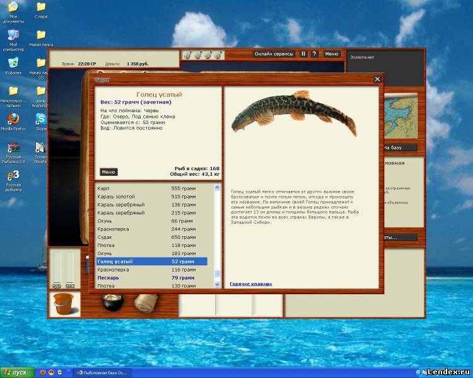The image size is (473, 378).
Task: Open the orange bucket (fish cage) icon
Action: point(64,304)
